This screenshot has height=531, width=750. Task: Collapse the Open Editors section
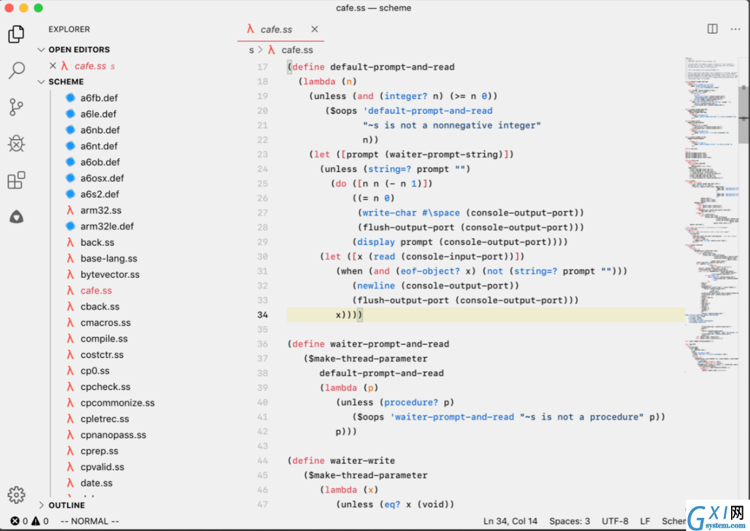point(41,50)
